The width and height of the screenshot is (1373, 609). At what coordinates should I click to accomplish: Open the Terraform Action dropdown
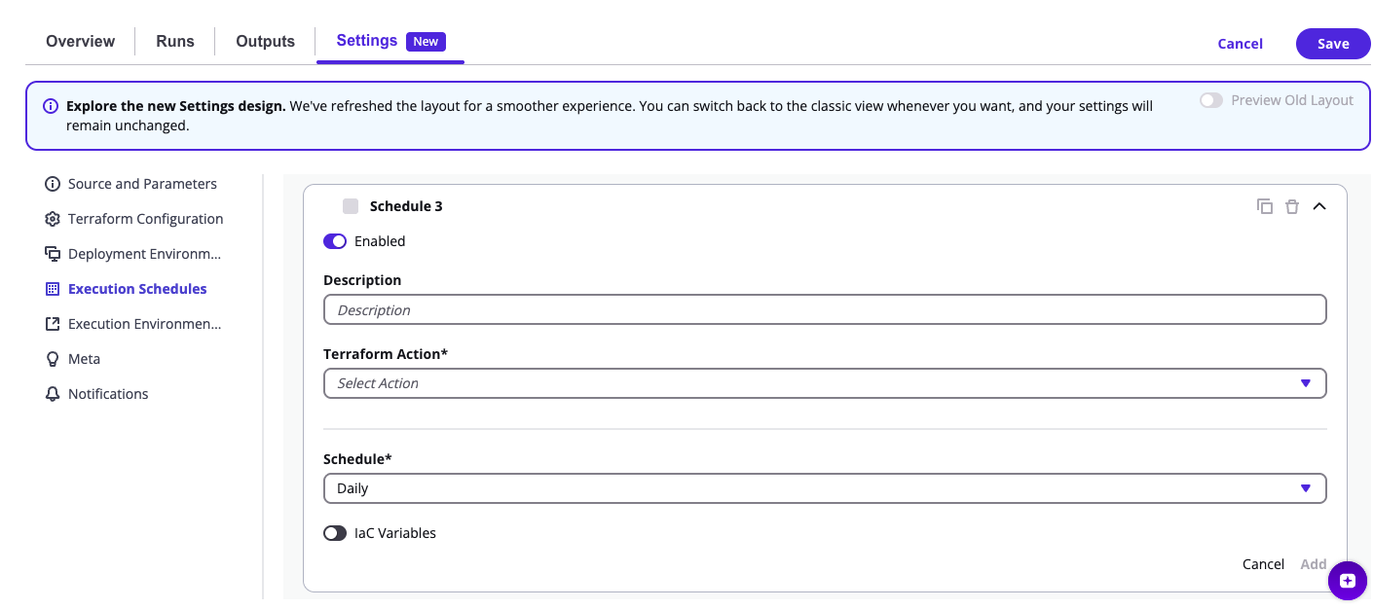[x=825, y=383]
